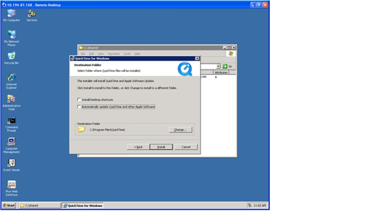Open the Services desktop shortcut
Viewport: 385px width, 222px height.
[x=32, y=15]
